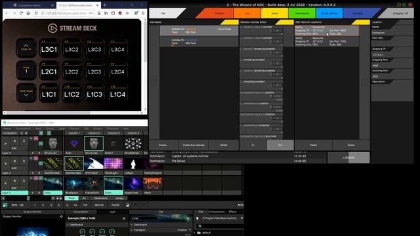Click the Incoming Port field in Location panel
This screenshot has height=236, width=420.
tap(392, 77)
